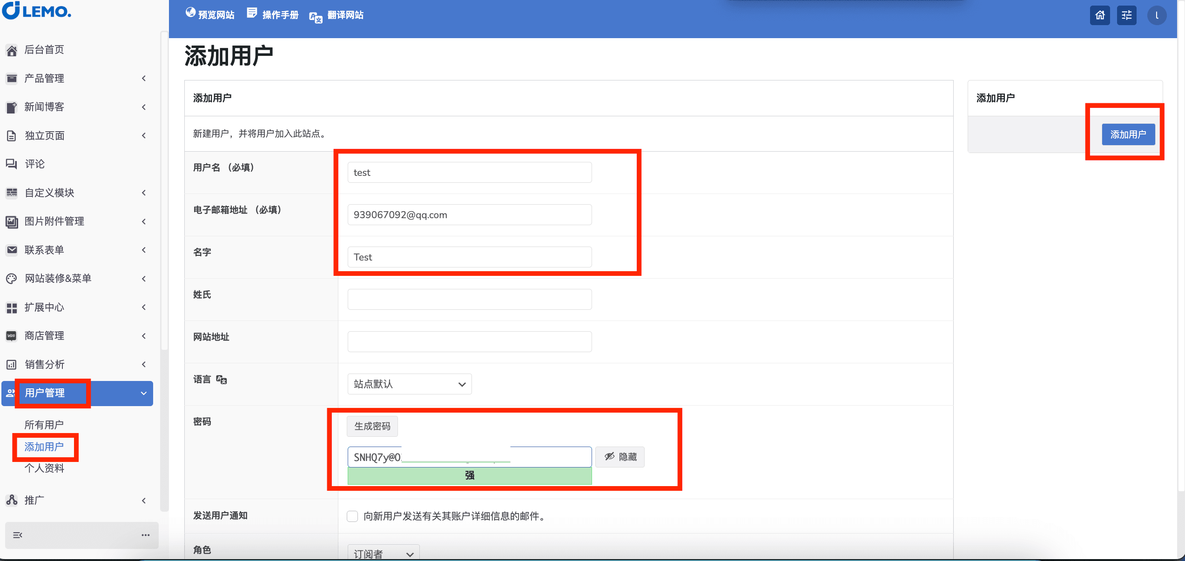This screenshot has width=1185, height=561.
Task: Toggle password visibility with 隐藏 button
Action: tap(620, 457)
